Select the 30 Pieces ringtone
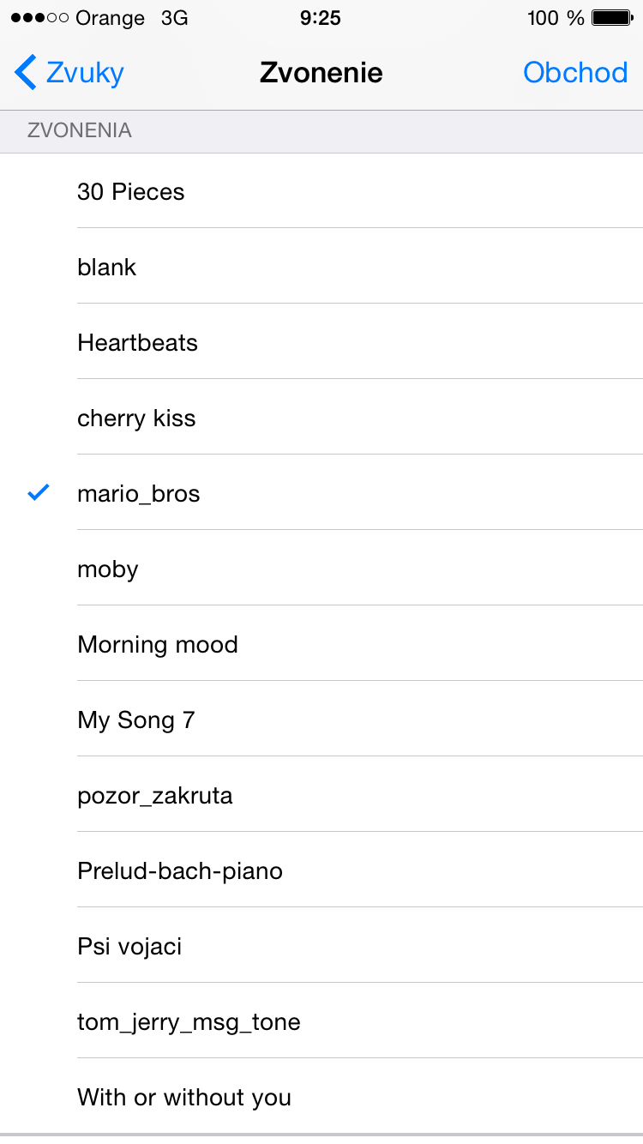The image size is (643, 1144). tap(321, 191)
